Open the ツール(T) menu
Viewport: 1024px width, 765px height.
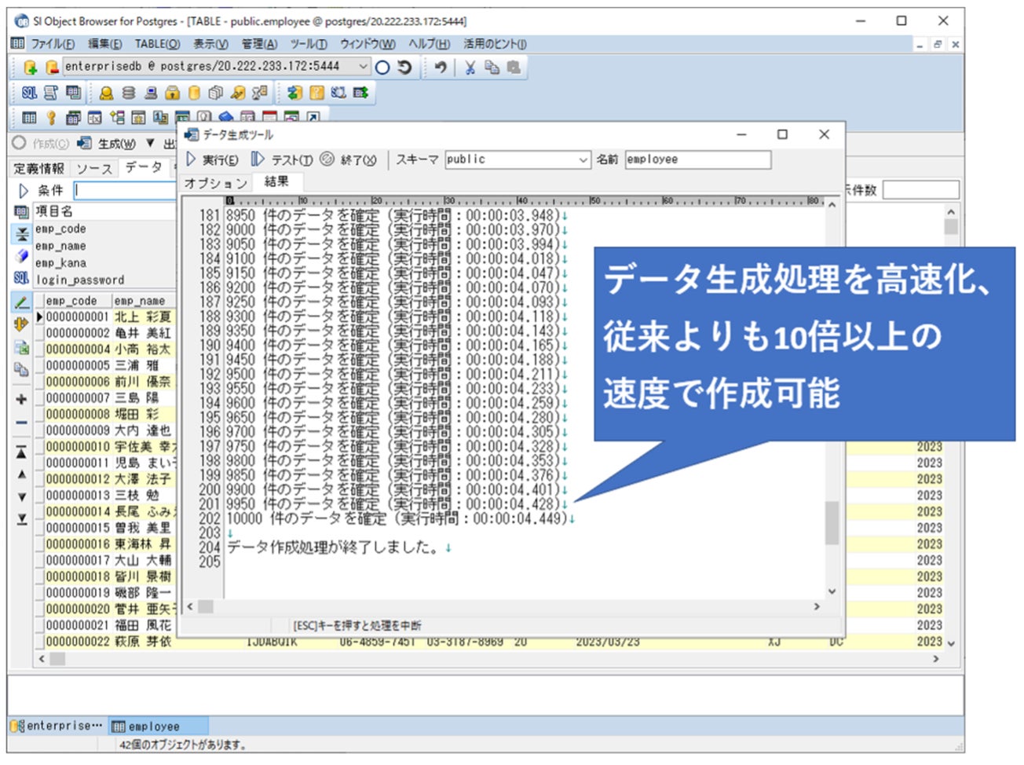click(306, 44)
